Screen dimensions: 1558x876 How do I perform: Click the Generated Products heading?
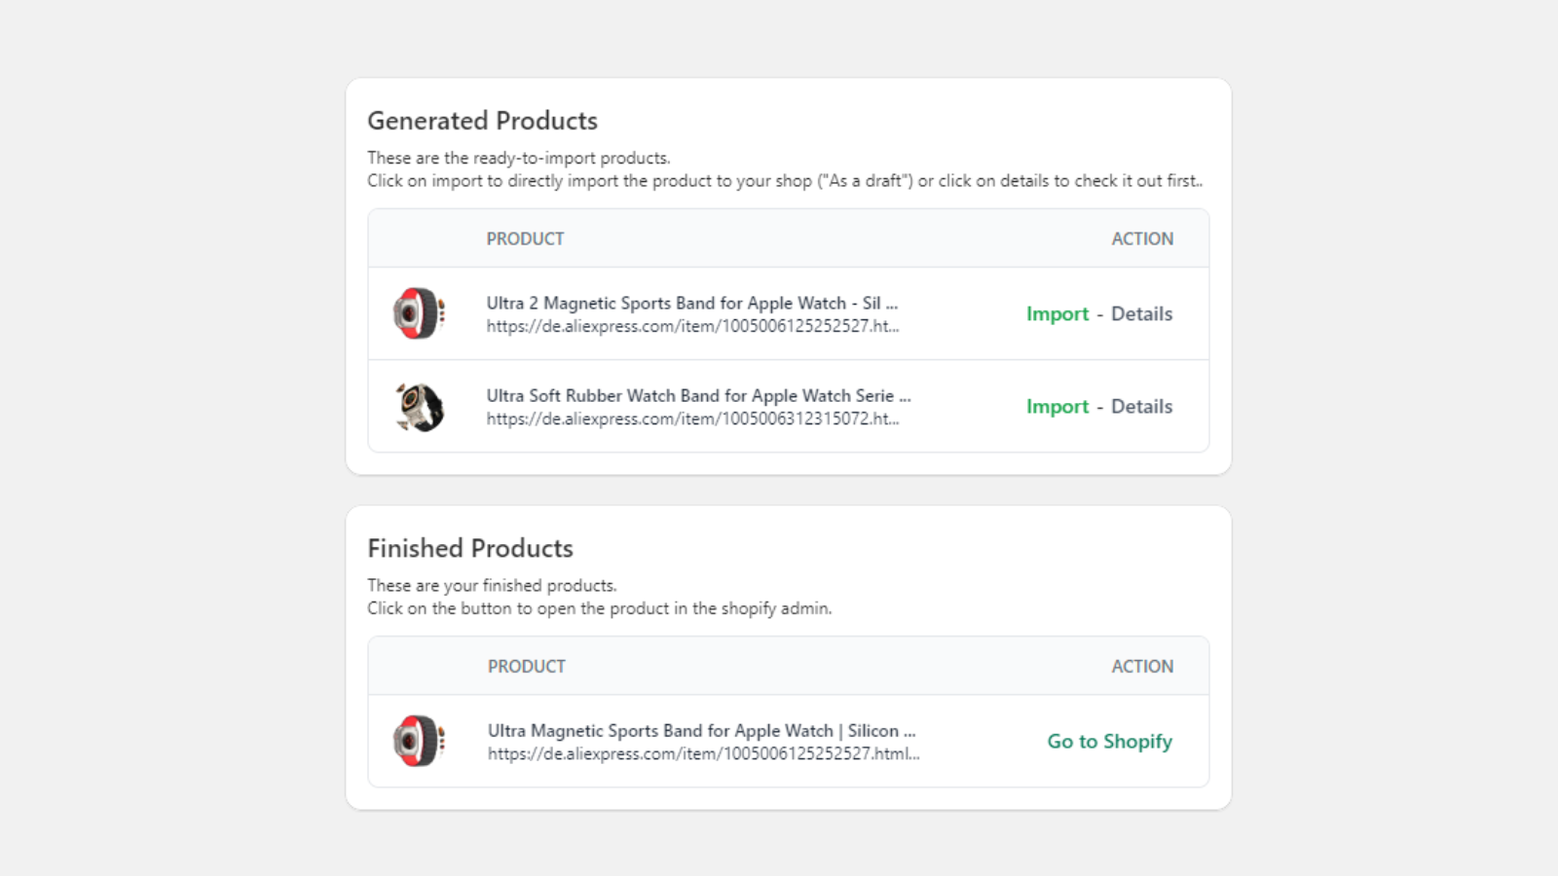pyautogui.click(x=482, y=121)
